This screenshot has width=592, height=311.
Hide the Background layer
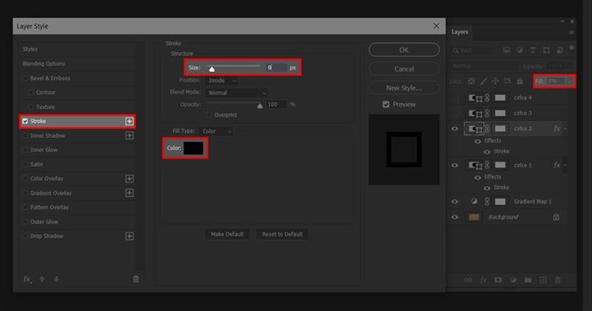(455, 217)
